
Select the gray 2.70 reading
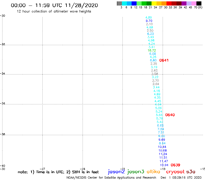coord(155,81)
